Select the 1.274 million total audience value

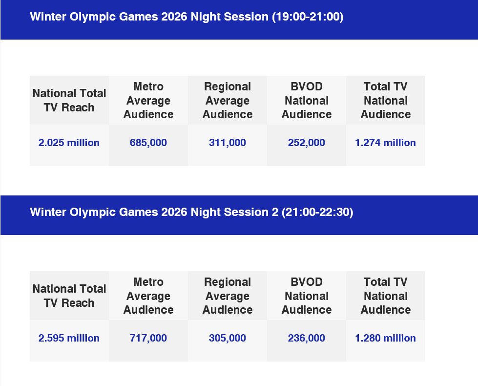click(x=386, y=143)
